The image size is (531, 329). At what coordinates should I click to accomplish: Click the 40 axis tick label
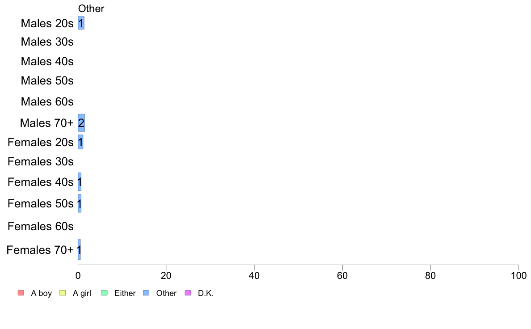click(254, 276)
